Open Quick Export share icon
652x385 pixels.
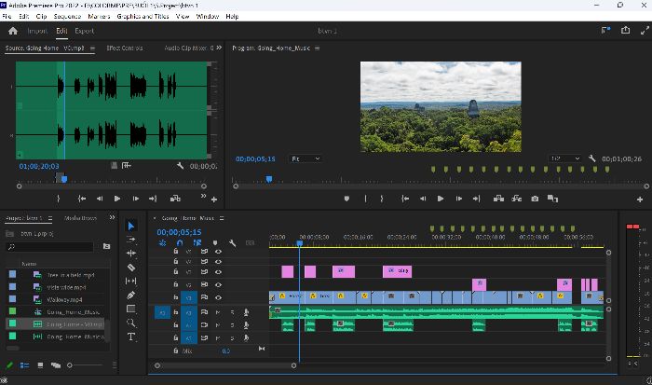click(x=625, y=31)
